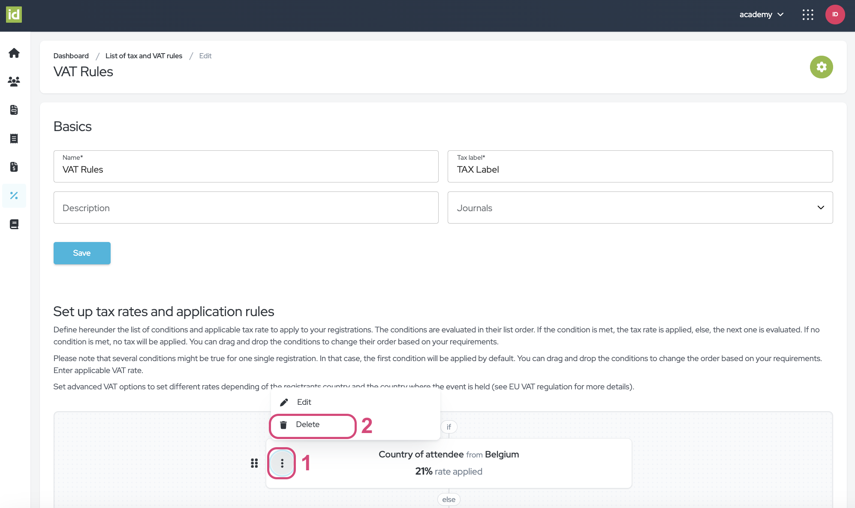855x508 pixels.
Task: Click the Name input field
Action: (246, 169)
